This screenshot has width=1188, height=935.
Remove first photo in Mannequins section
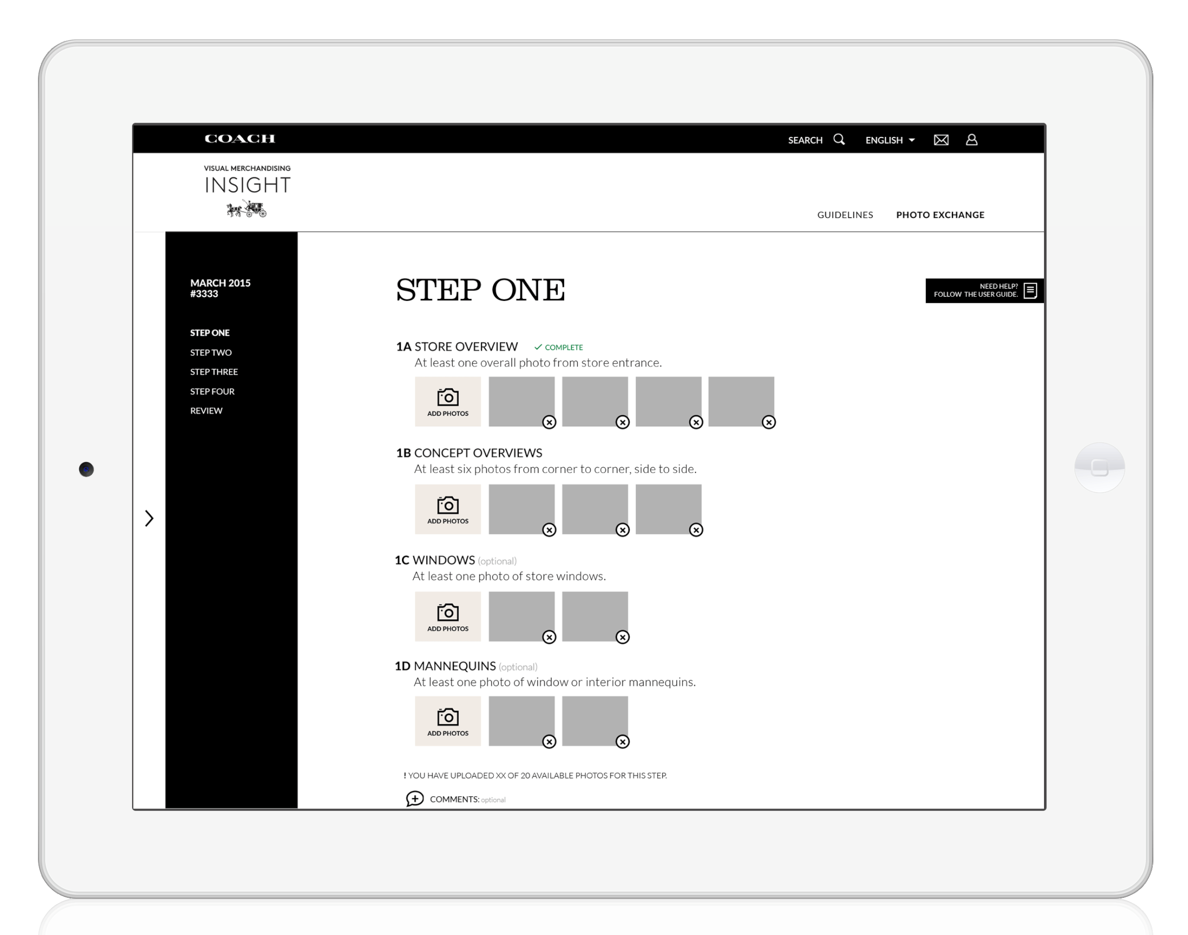click(x=549, y=742)
